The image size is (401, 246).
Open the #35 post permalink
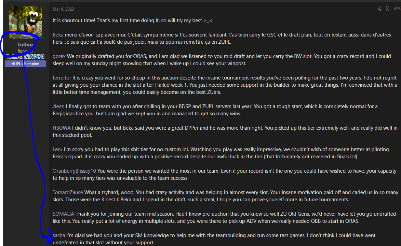397,9
